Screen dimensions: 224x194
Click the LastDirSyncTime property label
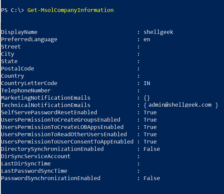click(x=26, y=164)
